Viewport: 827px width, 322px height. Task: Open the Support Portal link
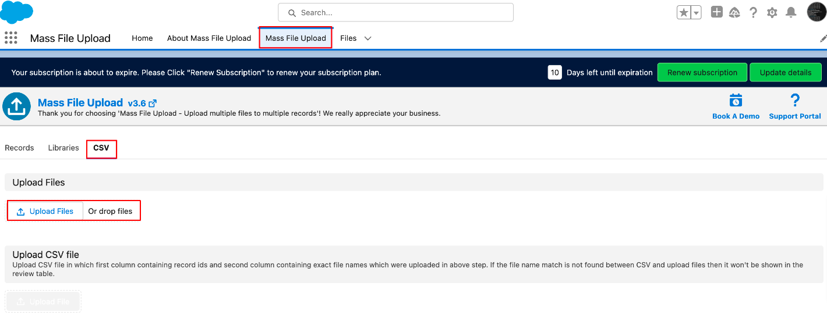pyautogui.click(x=795, y=116)
